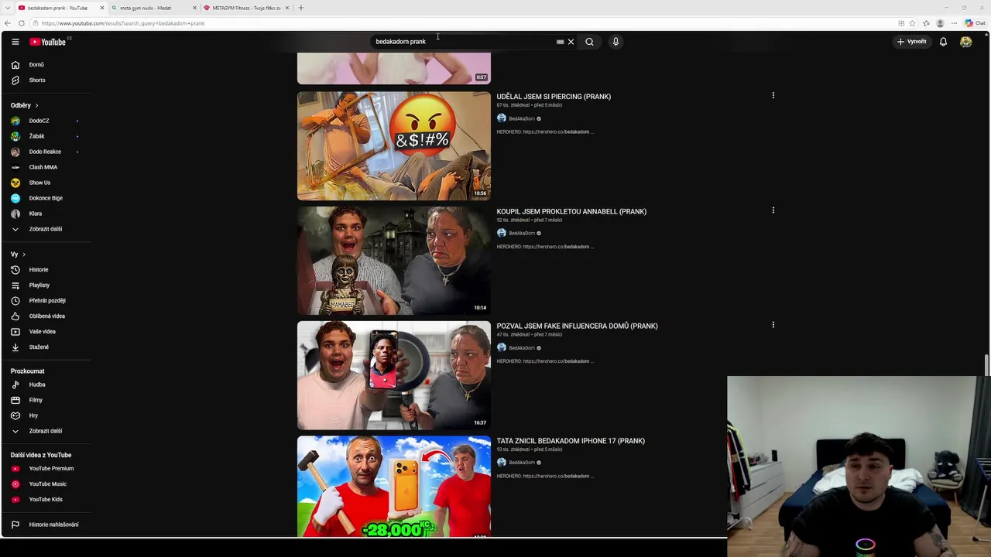The image size is (991, 557).
Task: Open the KOUPIL JSEM PROKLETOU ANNABELL title
Action: click(571, 211)
